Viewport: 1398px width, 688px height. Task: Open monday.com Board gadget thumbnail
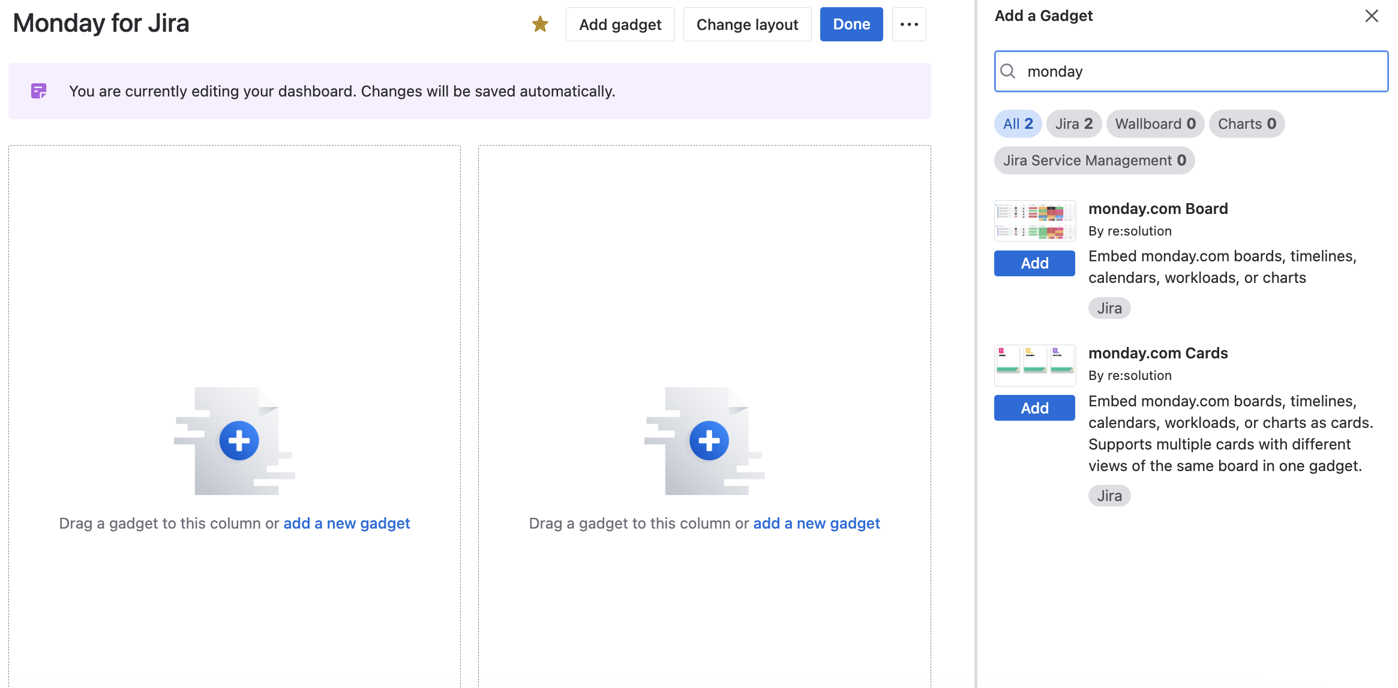[x=1035, y=221]
